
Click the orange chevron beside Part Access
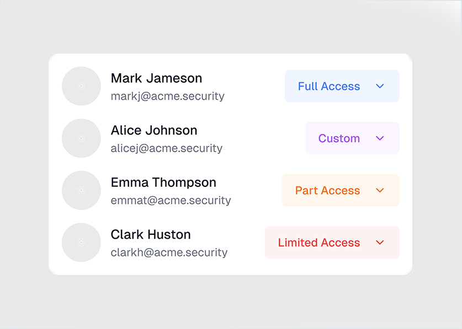[x=380, y=190]
